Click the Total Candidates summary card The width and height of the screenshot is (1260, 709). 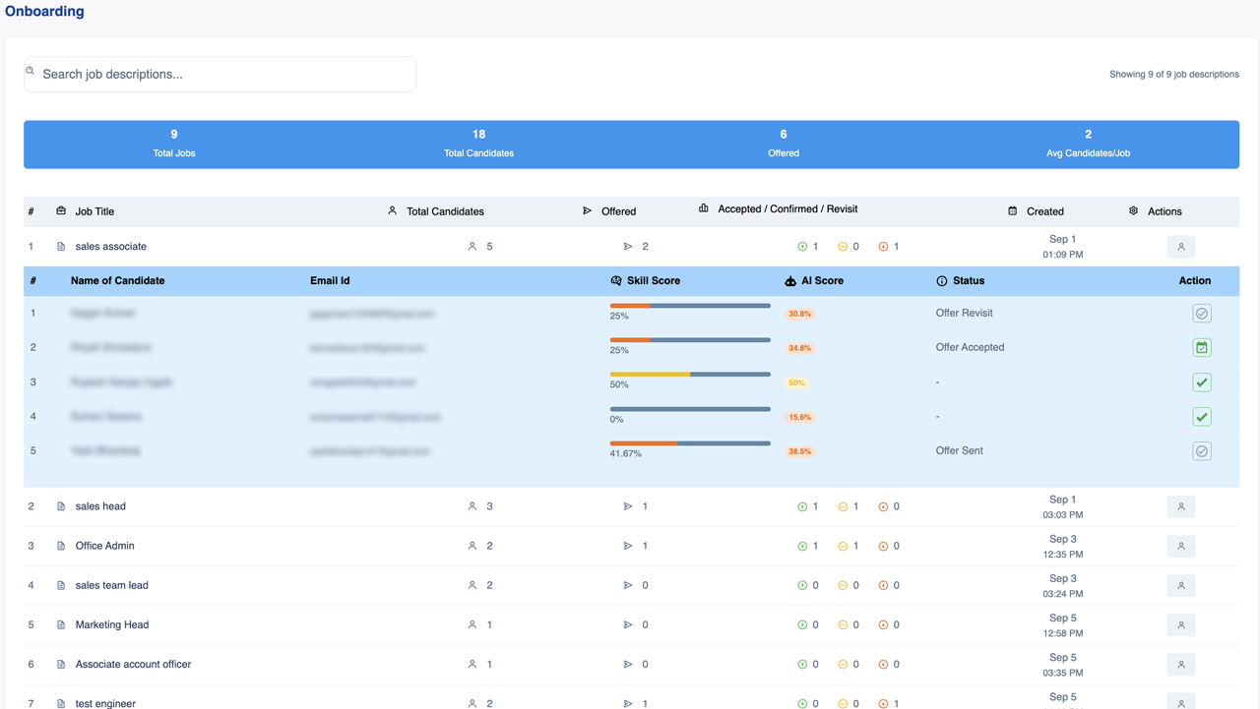pyautogui.click(x=478, y=144)
